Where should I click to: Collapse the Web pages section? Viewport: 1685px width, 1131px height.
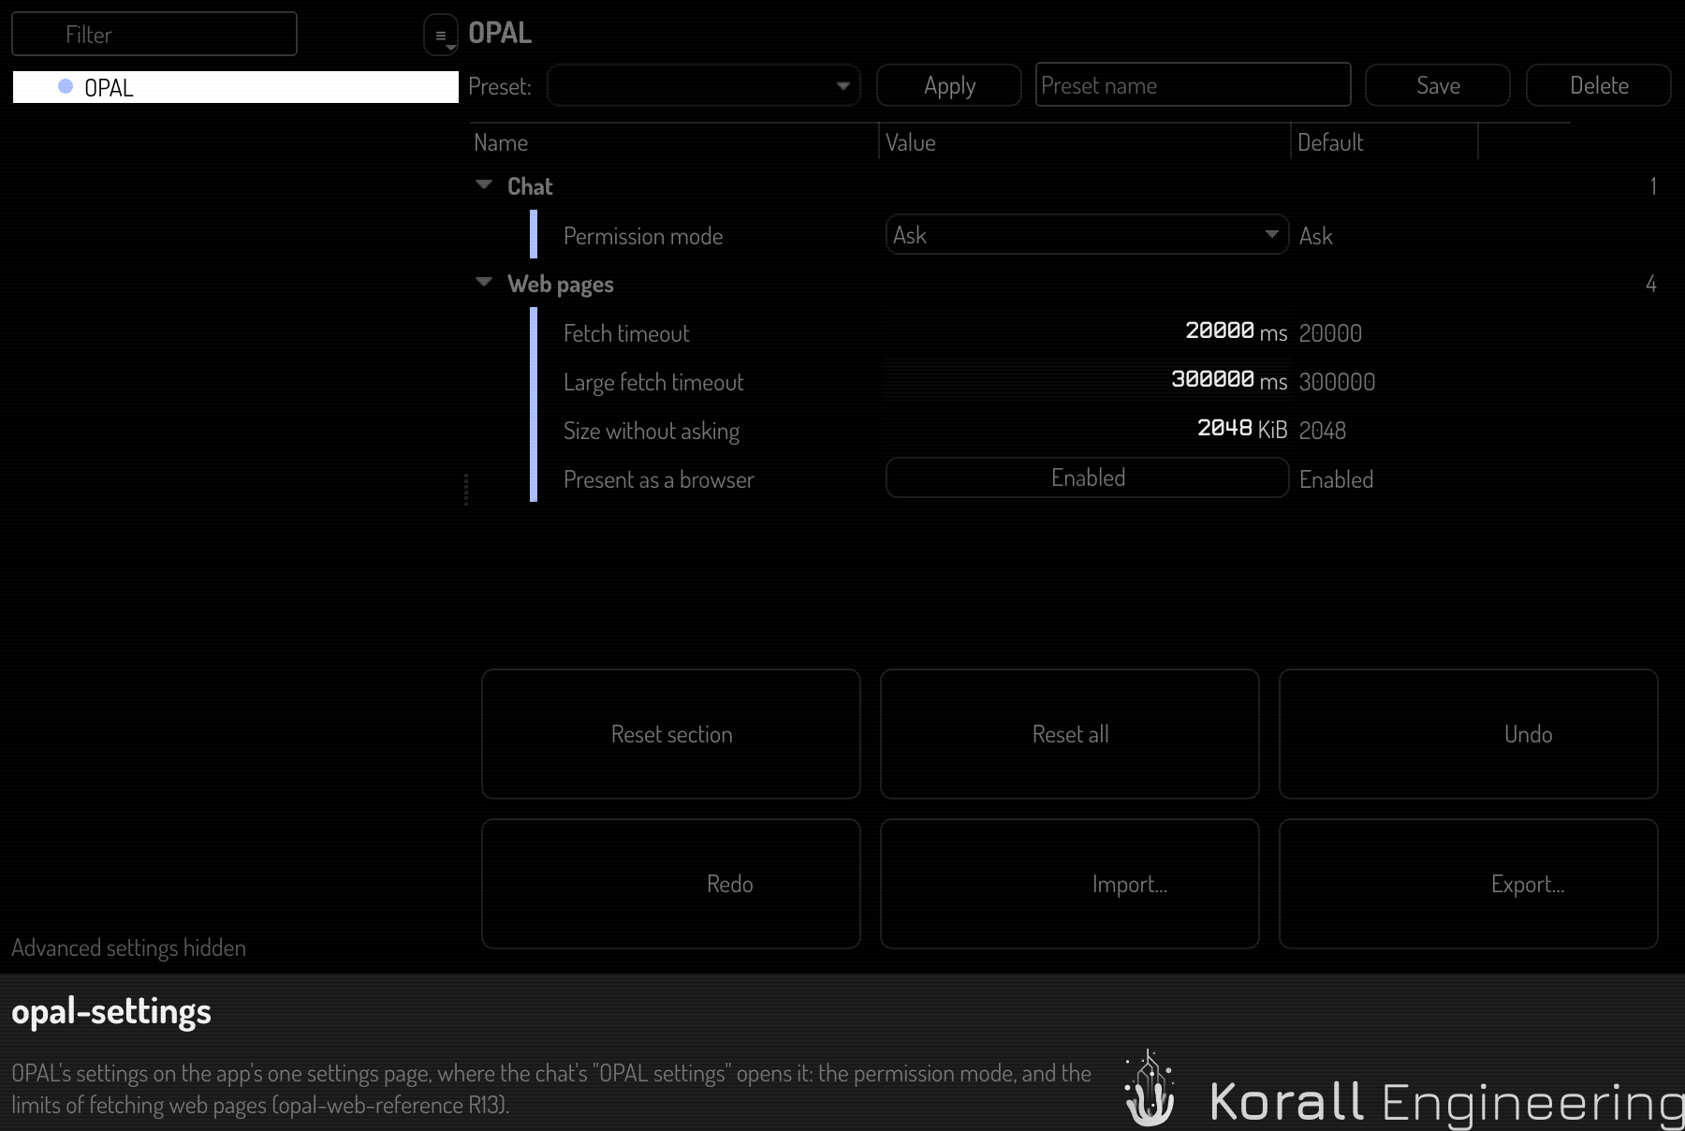pyautogui.click(x=484, y=283)
